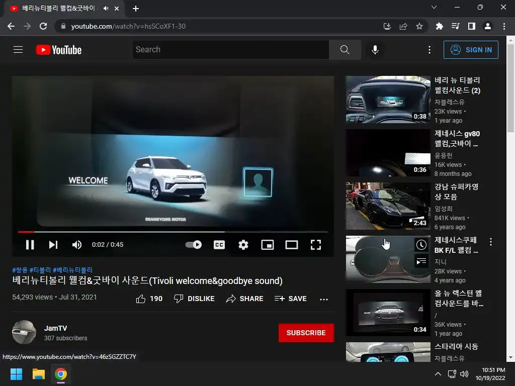
Task: Mute the tab via speaker icon
Action: tap(106, 9)
